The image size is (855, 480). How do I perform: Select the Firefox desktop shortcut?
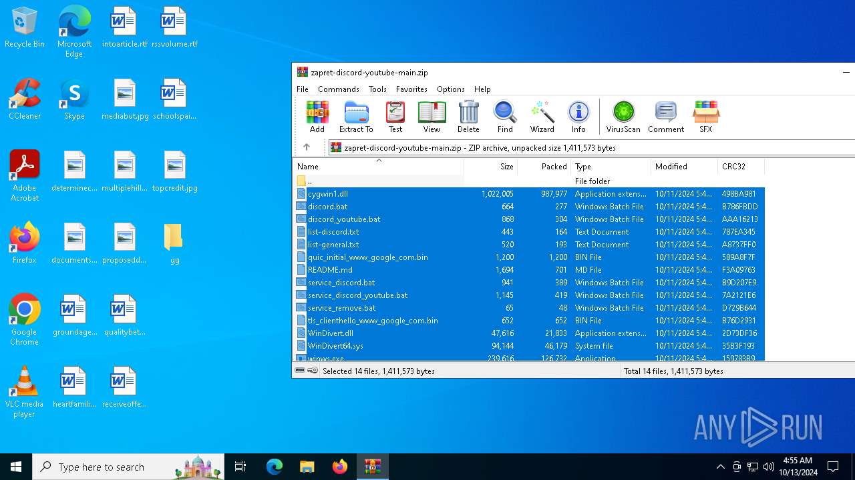pyautogui.click(x=25, y=243)
